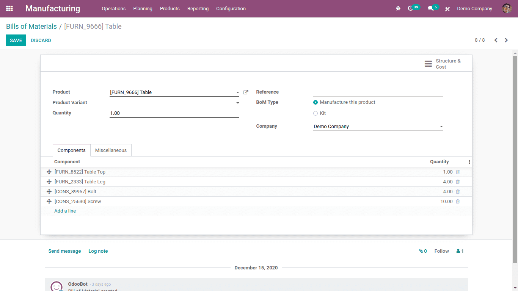
Task: Open external link for Product Table
Action: coord(246,92)
